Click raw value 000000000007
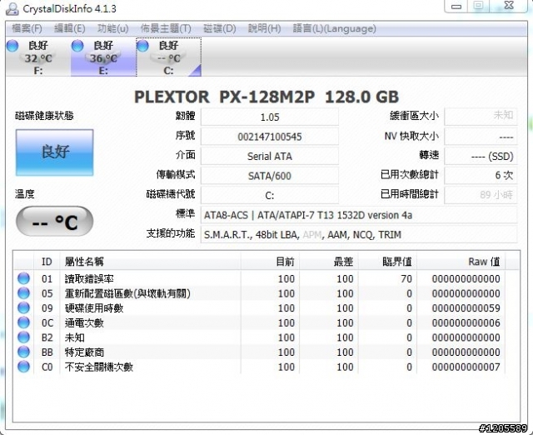The height and width of the screenshot is (435, 533). tap(466, 367)
